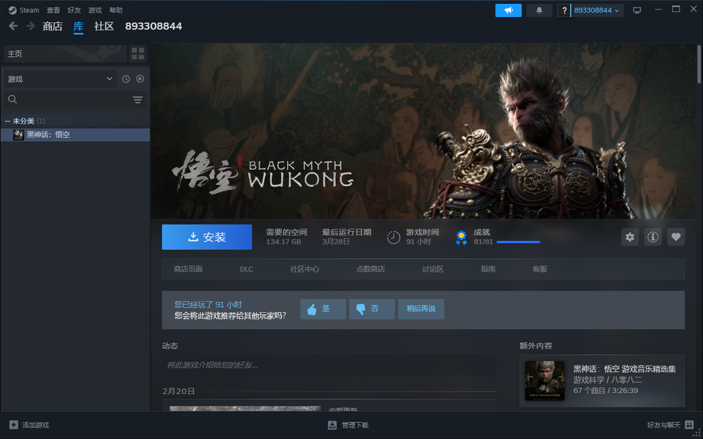Open the soundtrack album thumbnail
Viewport: 703px width, 439px height.
pyautogui.click(x=545, y=380)
